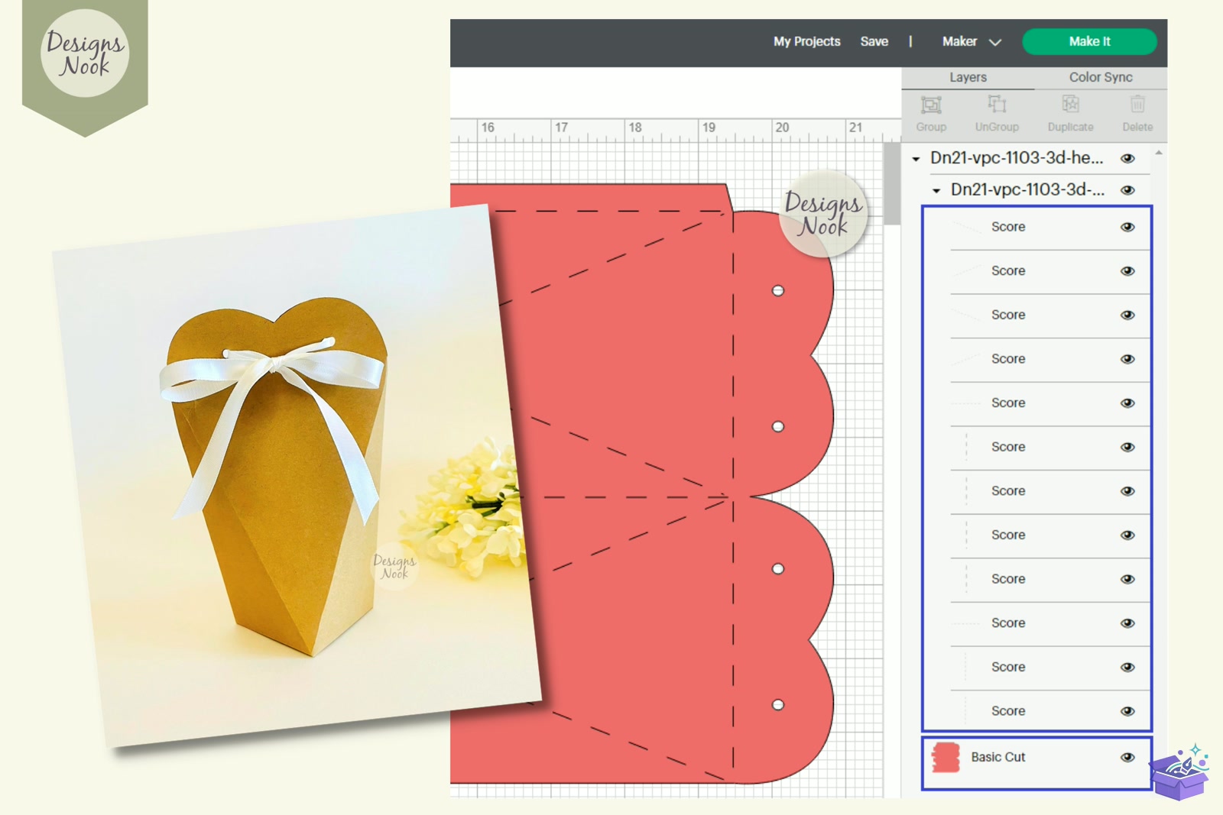This screenshot has height=815, width=1223.
Task: Click Save in the top bar
Action: [x=874, y=41]
